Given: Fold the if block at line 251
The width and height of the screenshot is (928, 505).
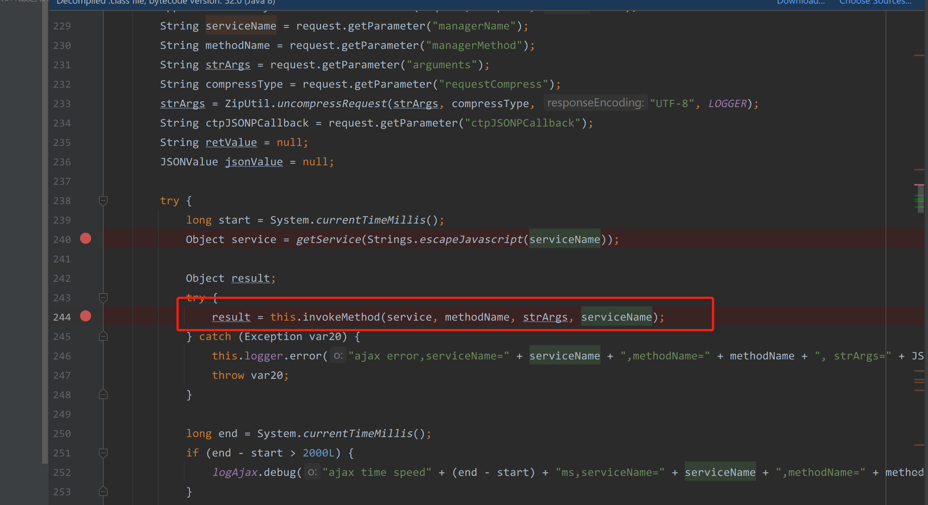Looking at the screenshot, I should [103, 453].
